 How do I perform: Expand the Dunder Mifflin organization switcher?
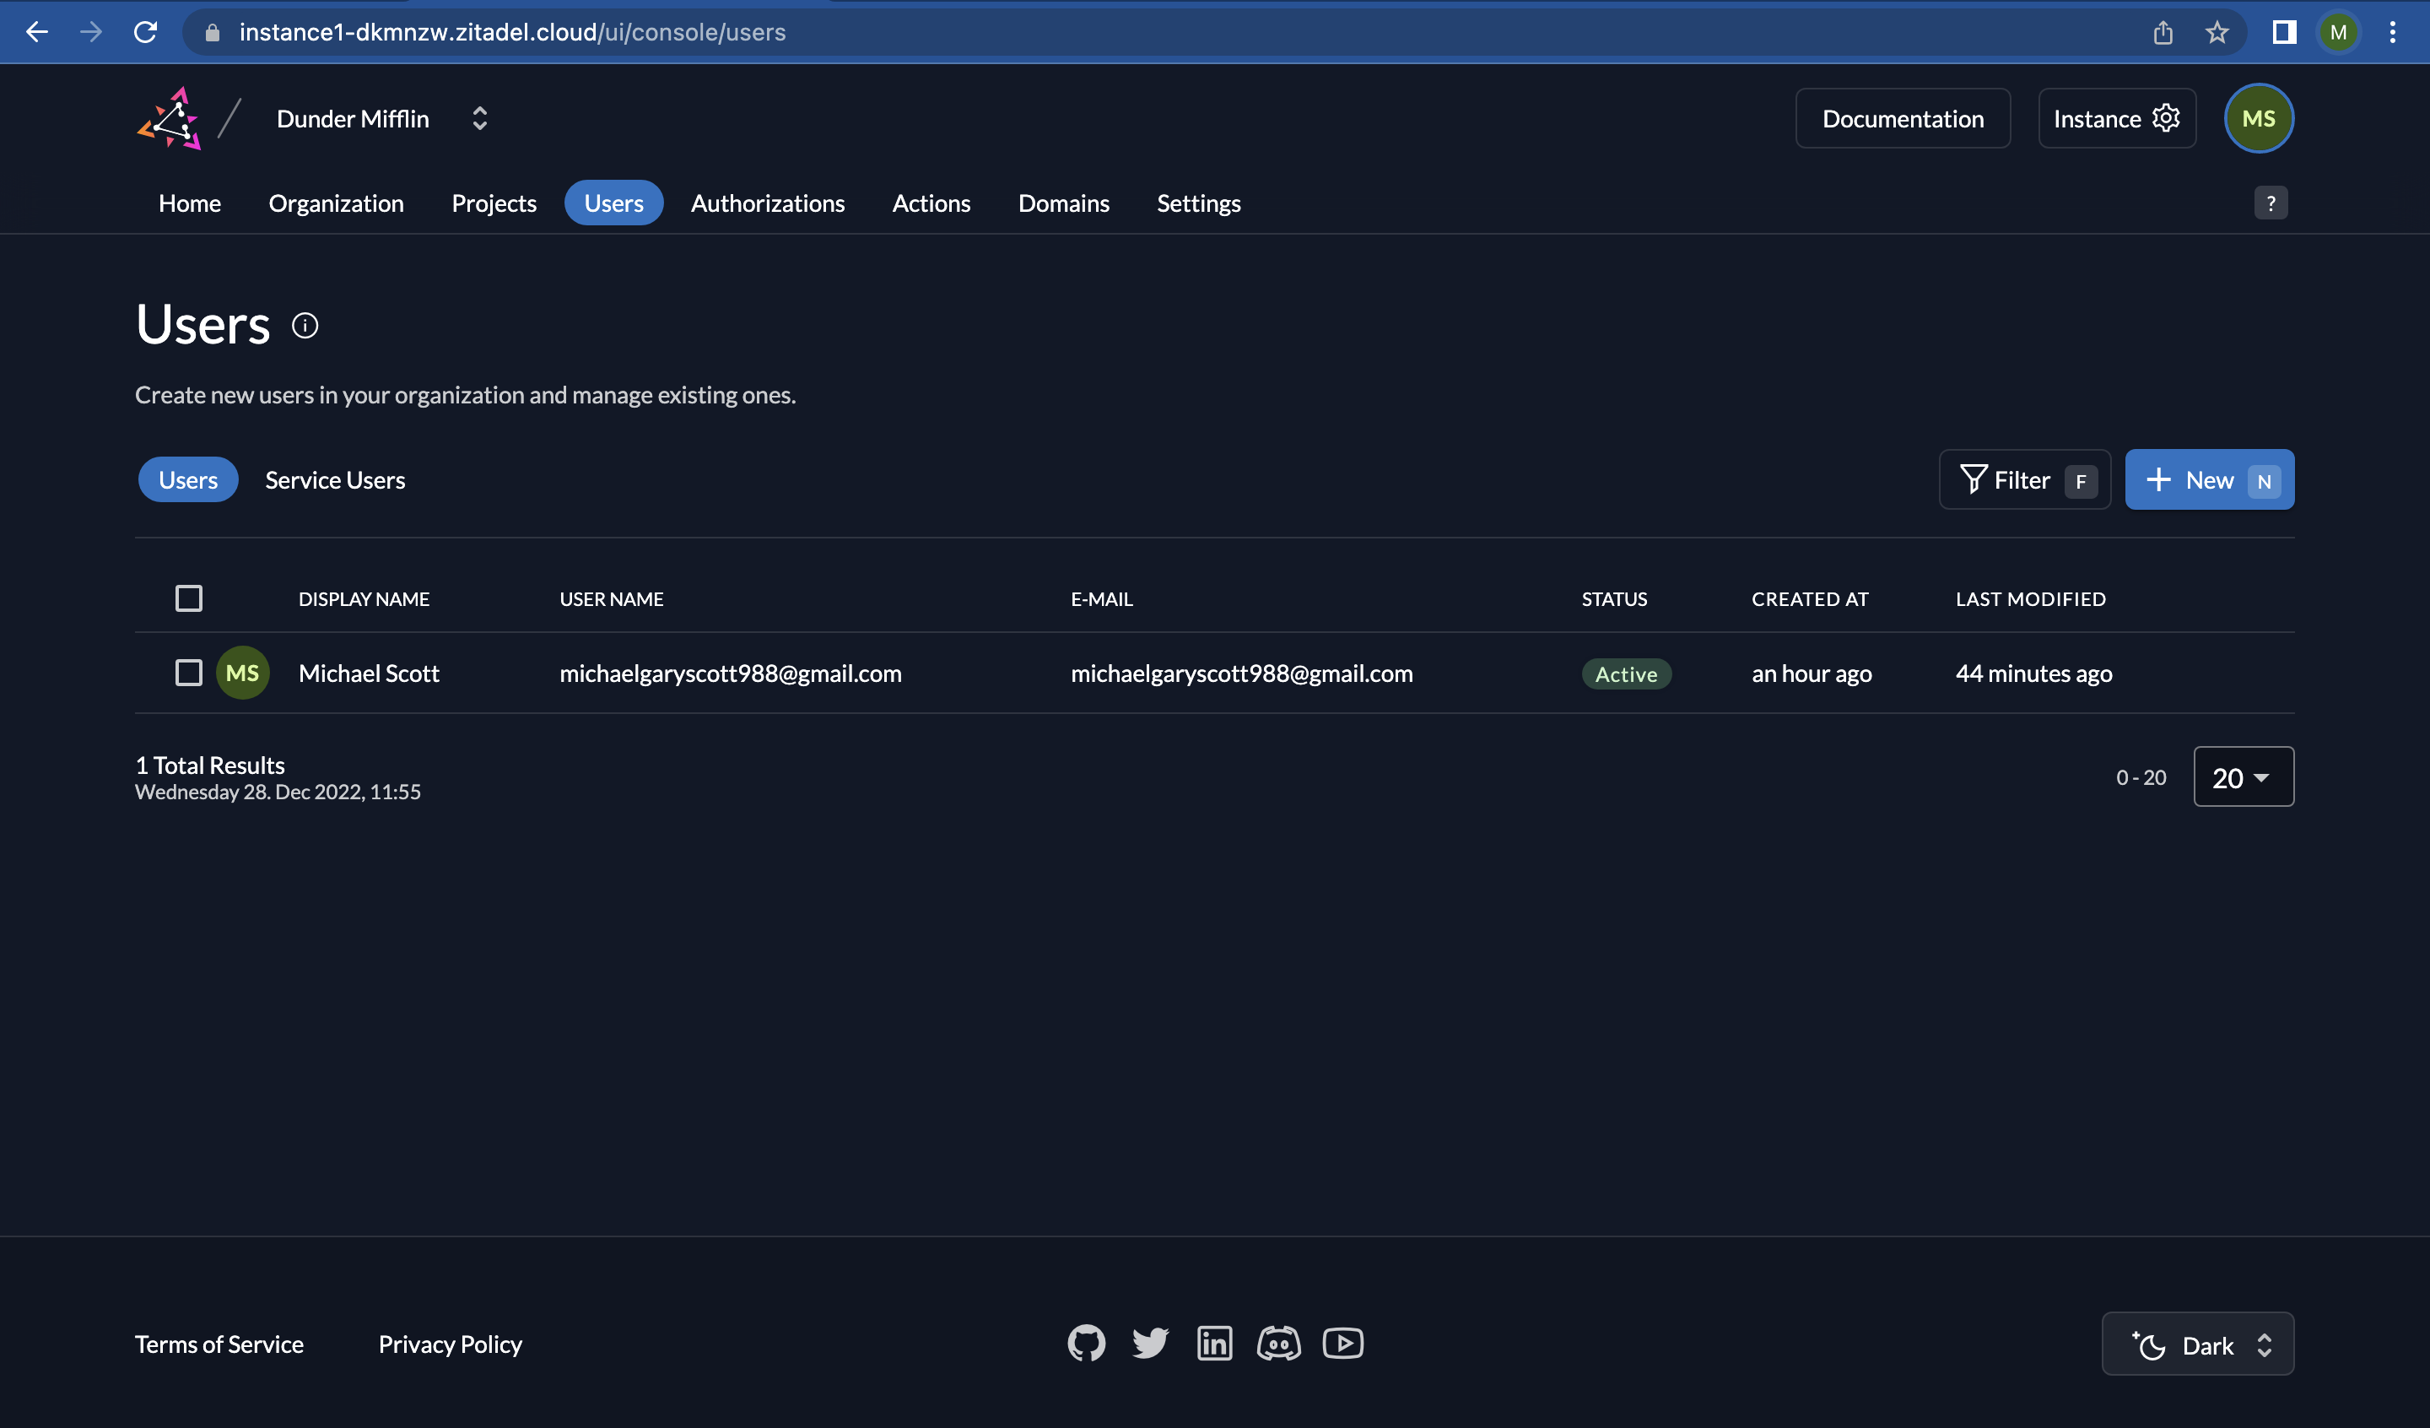479,119
